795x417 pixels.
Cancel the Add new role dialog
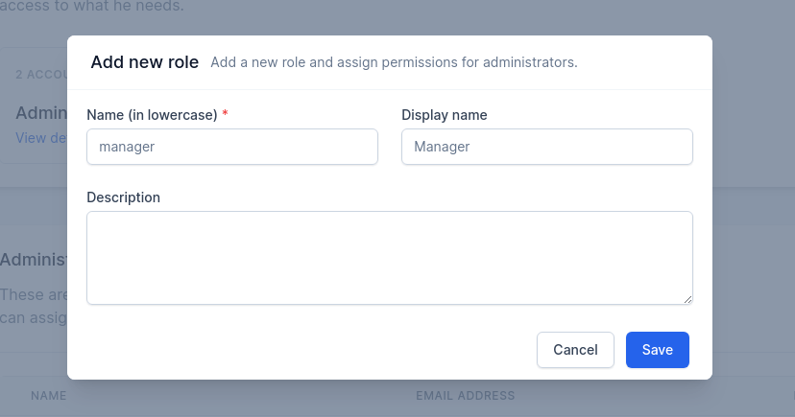(x=575, y=350)
